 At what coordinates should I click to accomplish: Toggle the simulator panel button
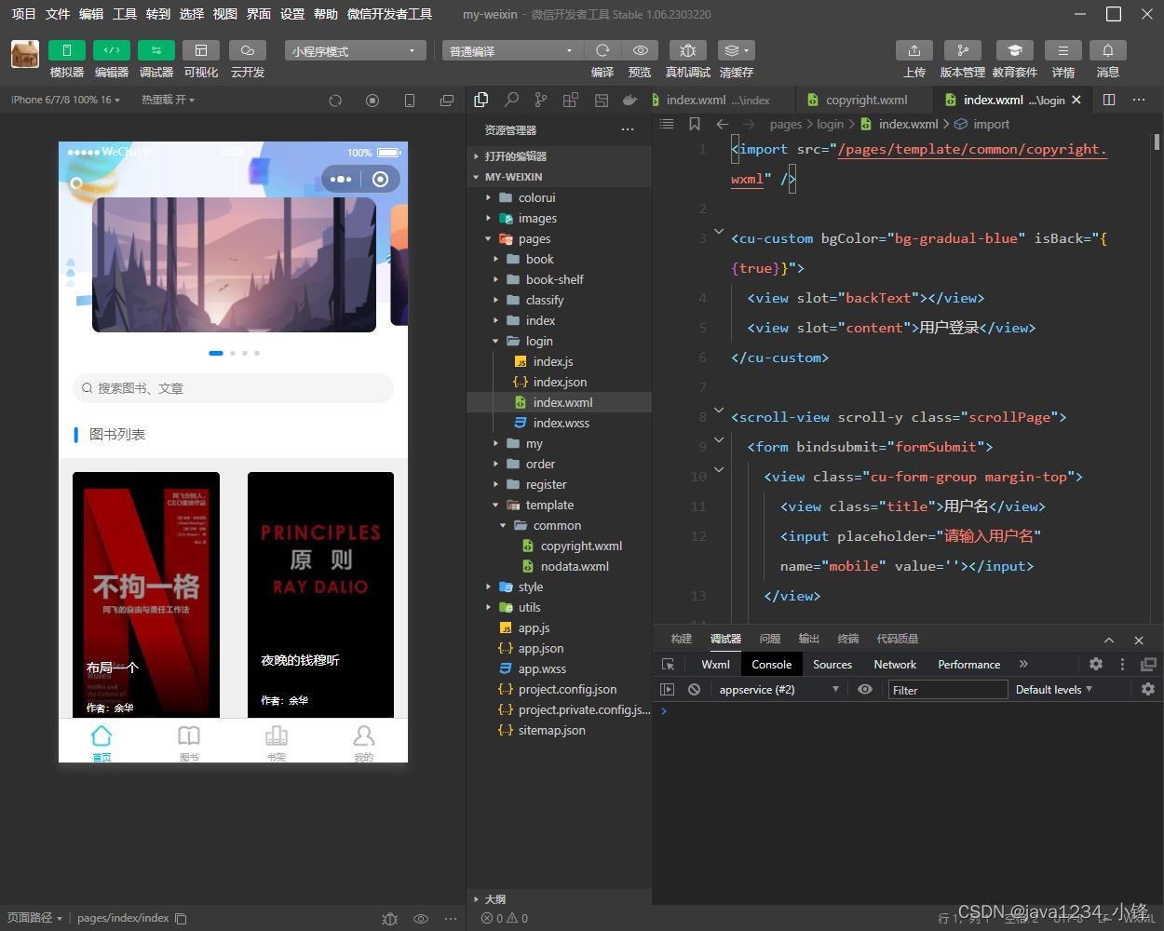click(x=67, y=50)
